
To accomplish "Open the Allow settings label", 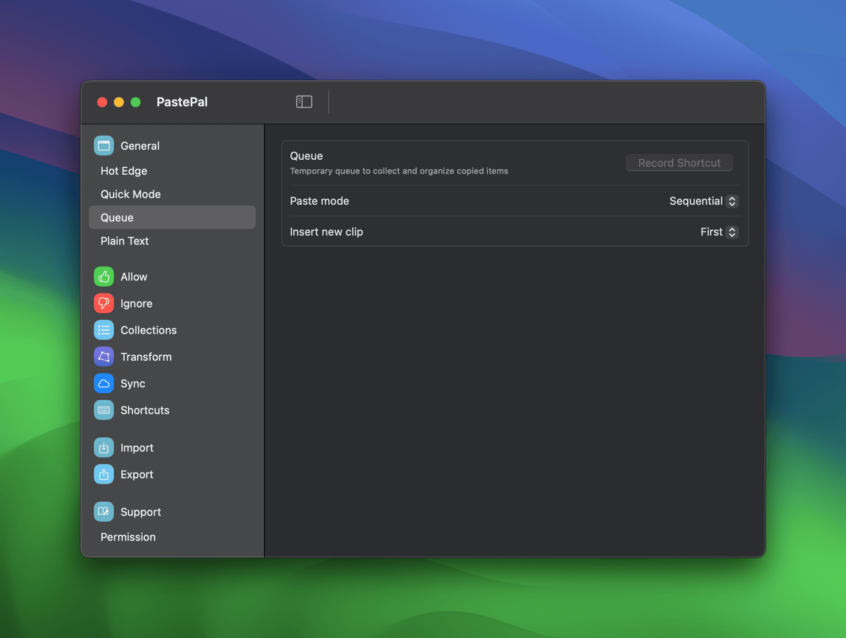I will click(134, 277).
